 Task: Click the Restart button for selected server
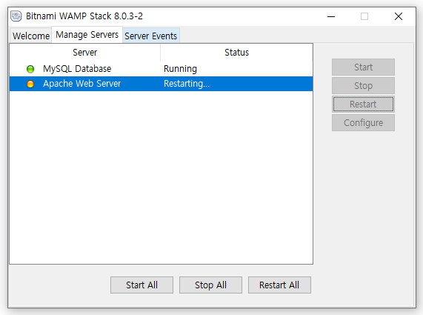[363, 105]
